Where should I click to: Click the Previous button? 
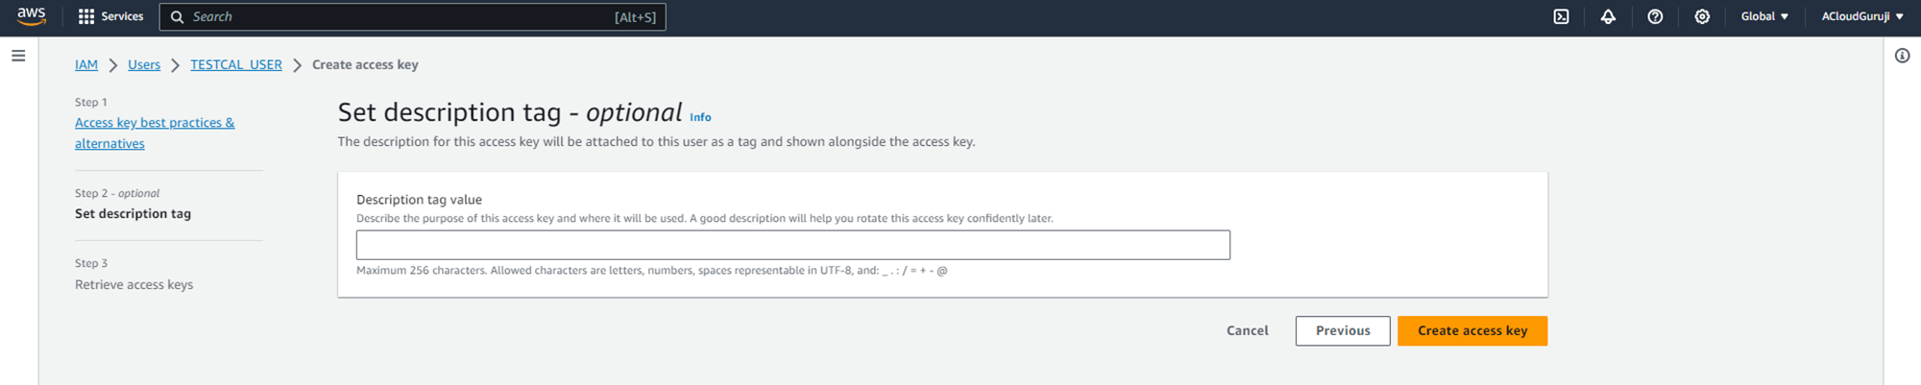pyautogui.click(x=1342, y=330)
